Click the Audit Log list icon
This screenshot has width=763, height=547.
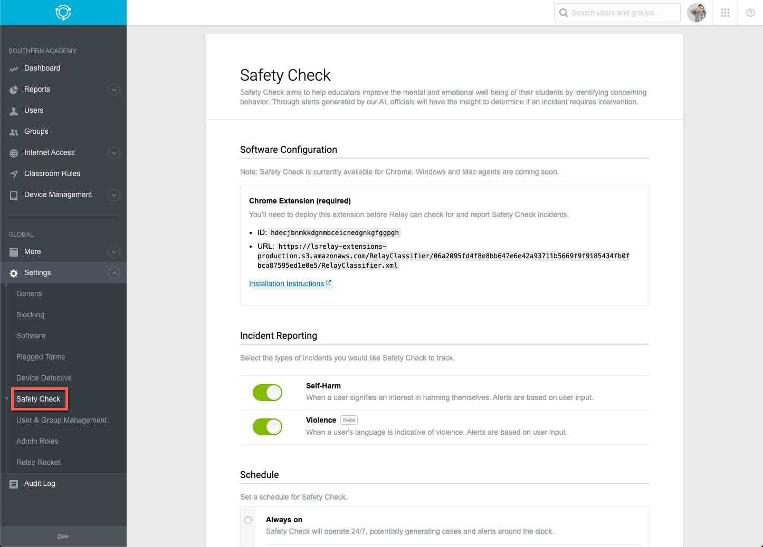coord(14,484)
